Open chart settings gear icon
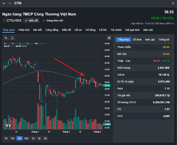Viewport: 177px width, 145px height. point(109,38)
